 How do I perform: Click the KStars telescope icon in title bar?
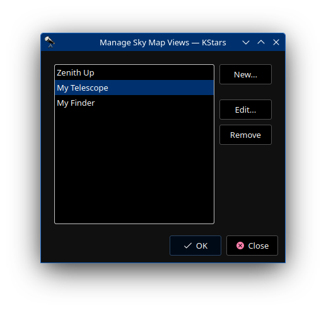[x=50, y=42]
